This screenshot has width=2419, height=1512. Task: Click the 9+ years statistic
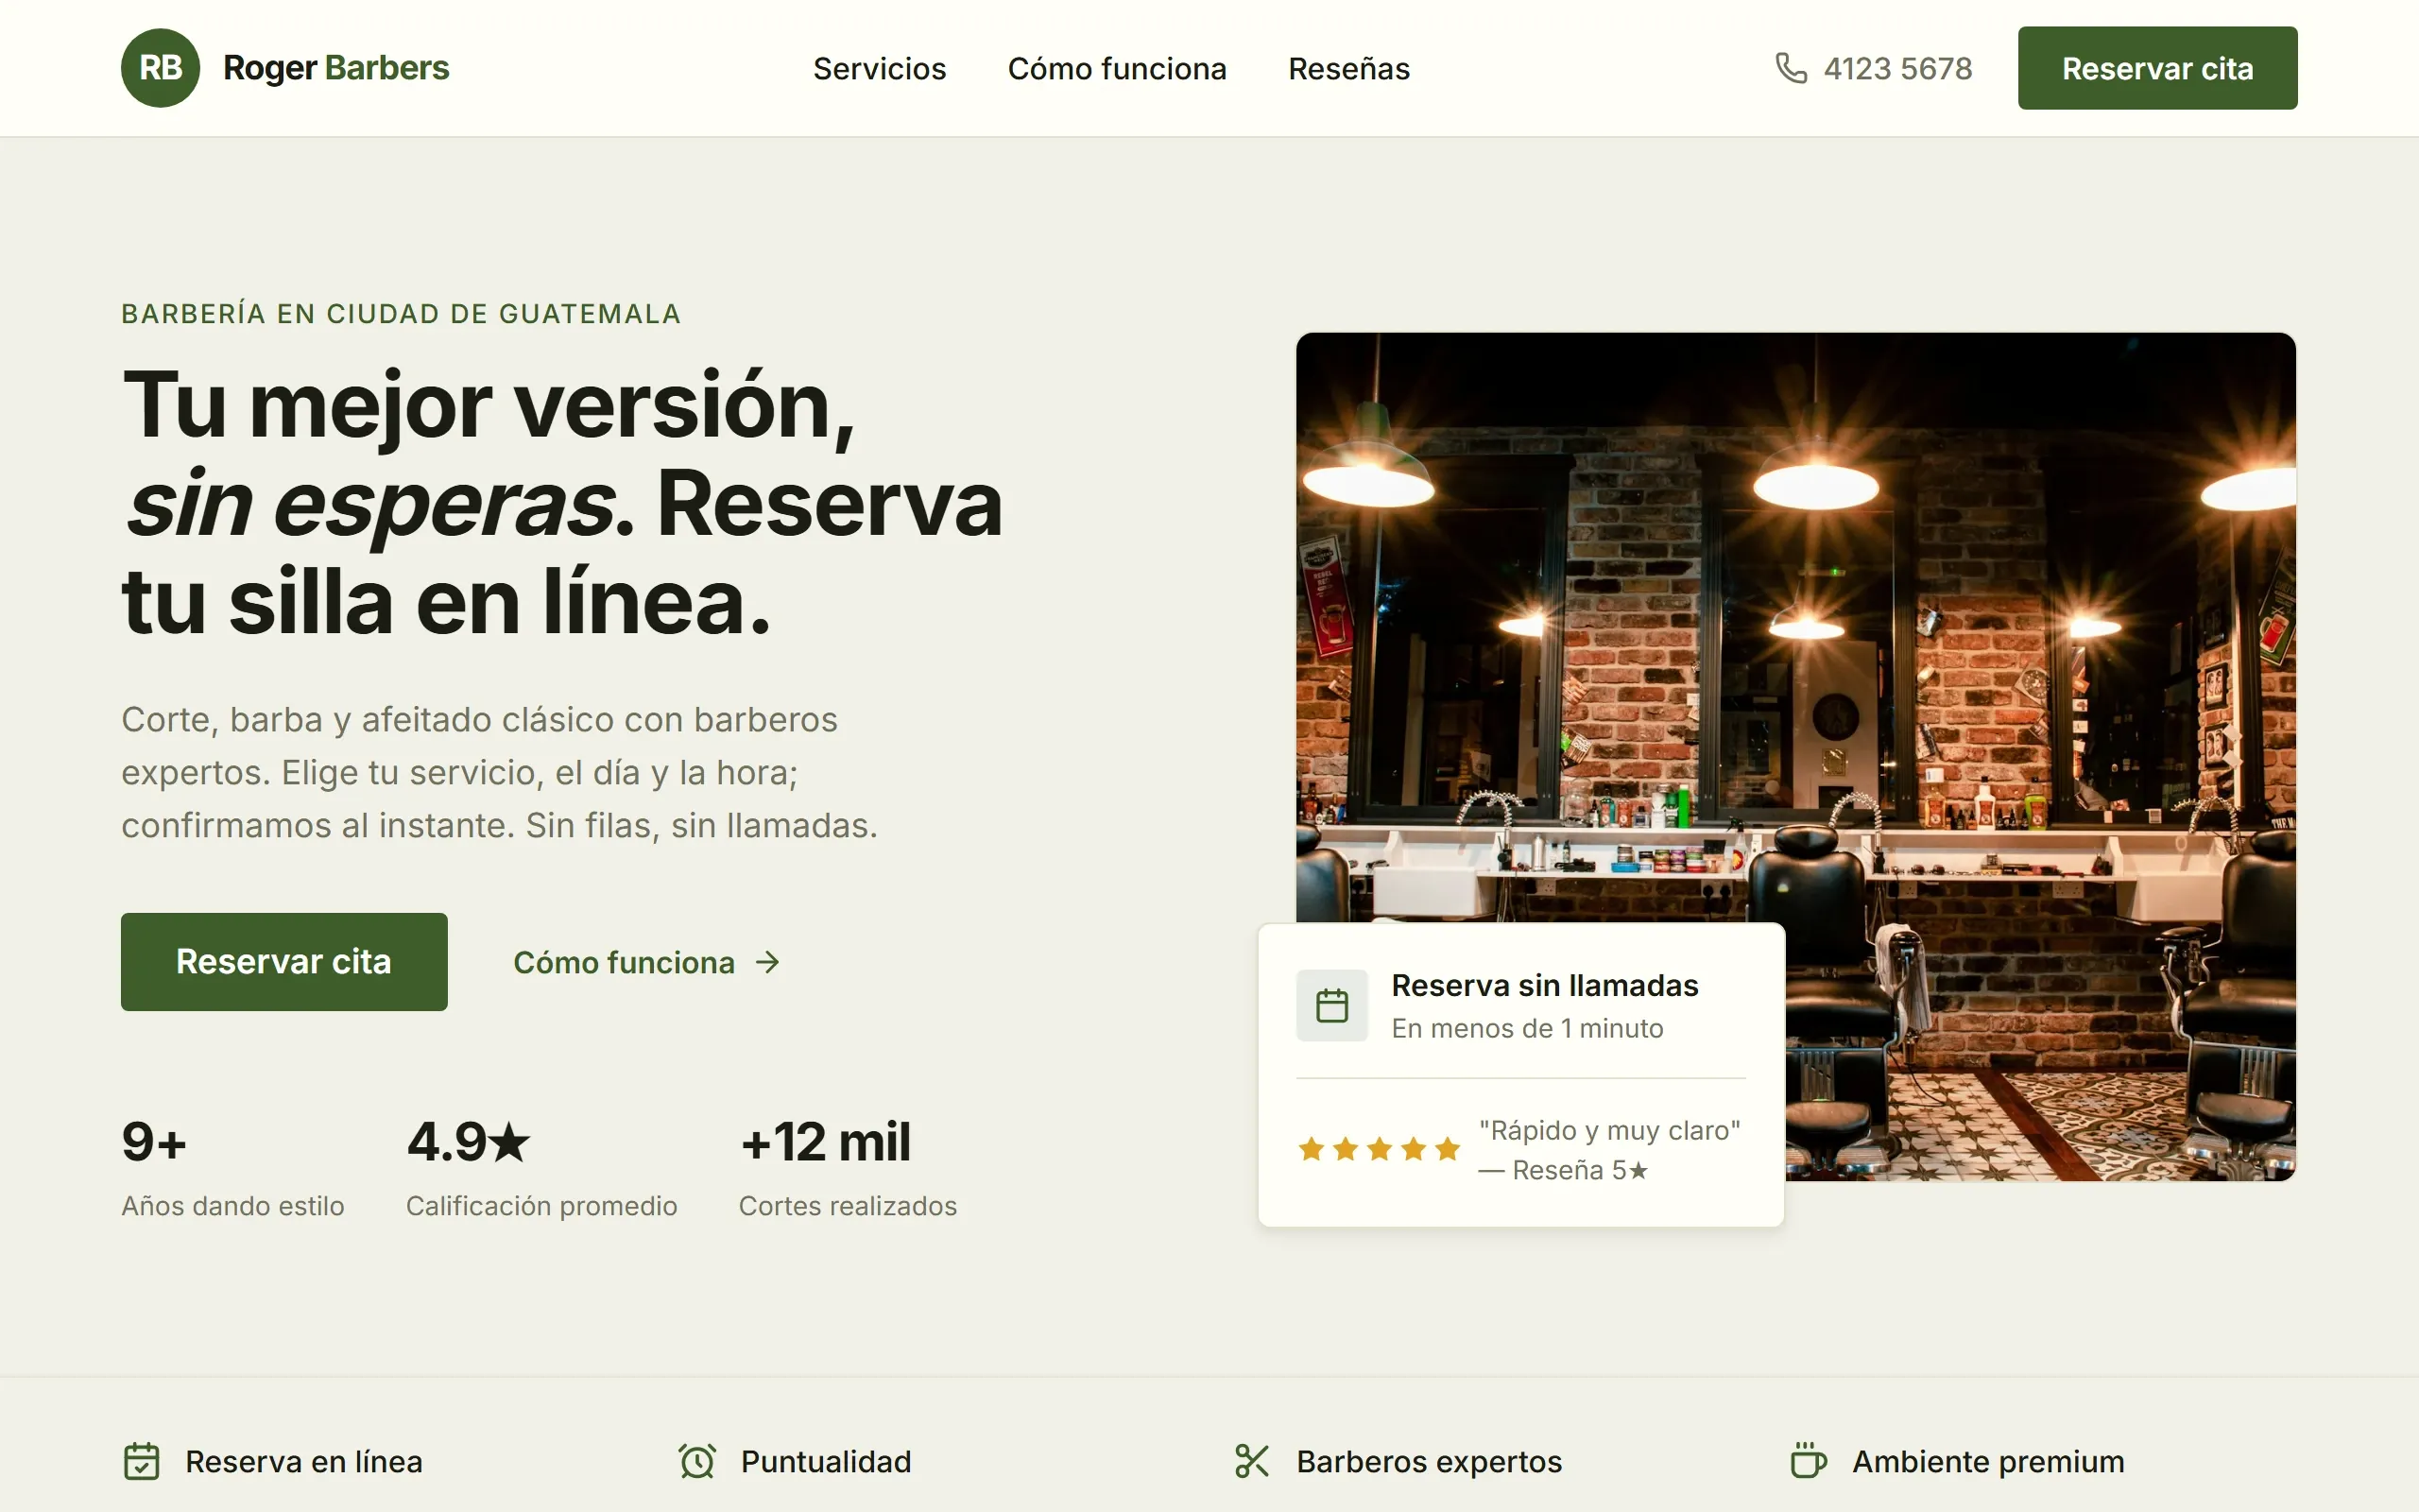click(x=154, y=1142)
